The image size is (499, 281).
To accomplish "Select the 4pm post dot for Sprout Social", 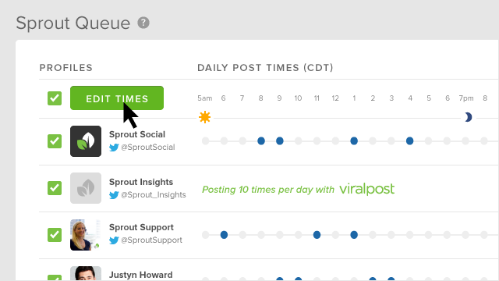I will point(409,140).
